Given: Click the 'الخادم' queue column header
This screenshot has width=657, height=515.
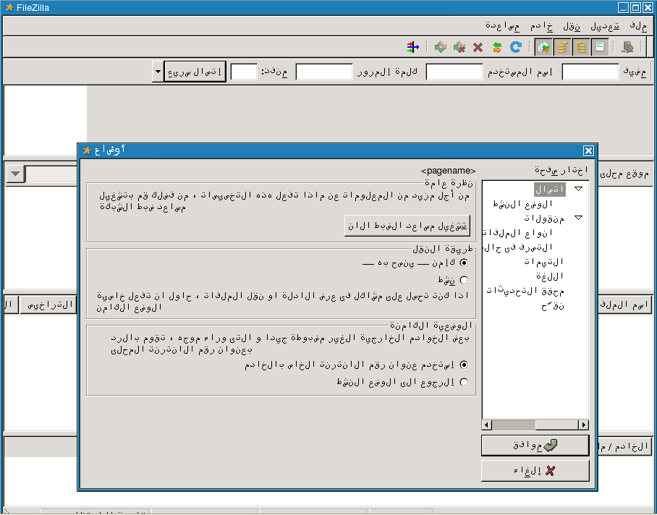Looking at the screenshot, I should pos(624,446).
